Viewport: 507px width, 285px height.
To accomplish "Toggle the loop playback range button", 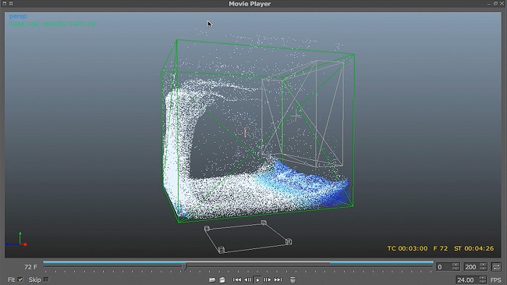I will (x=496, y=267).
